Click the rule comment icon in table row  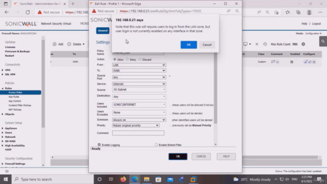(x=273, y=62)
